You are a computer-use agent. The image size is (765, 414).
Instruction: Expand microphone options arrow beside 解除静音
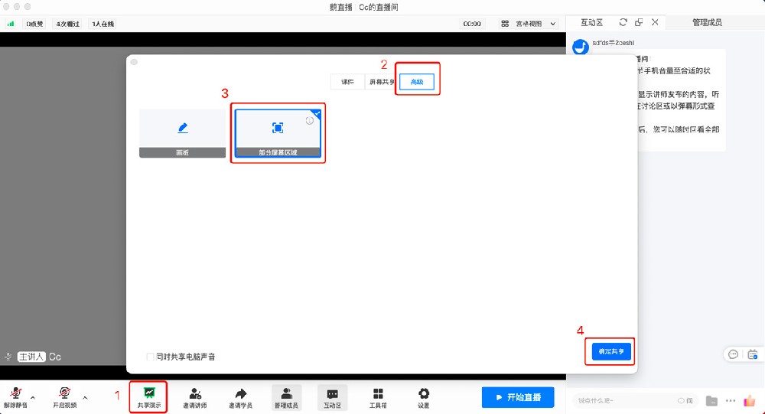(33, 397)
